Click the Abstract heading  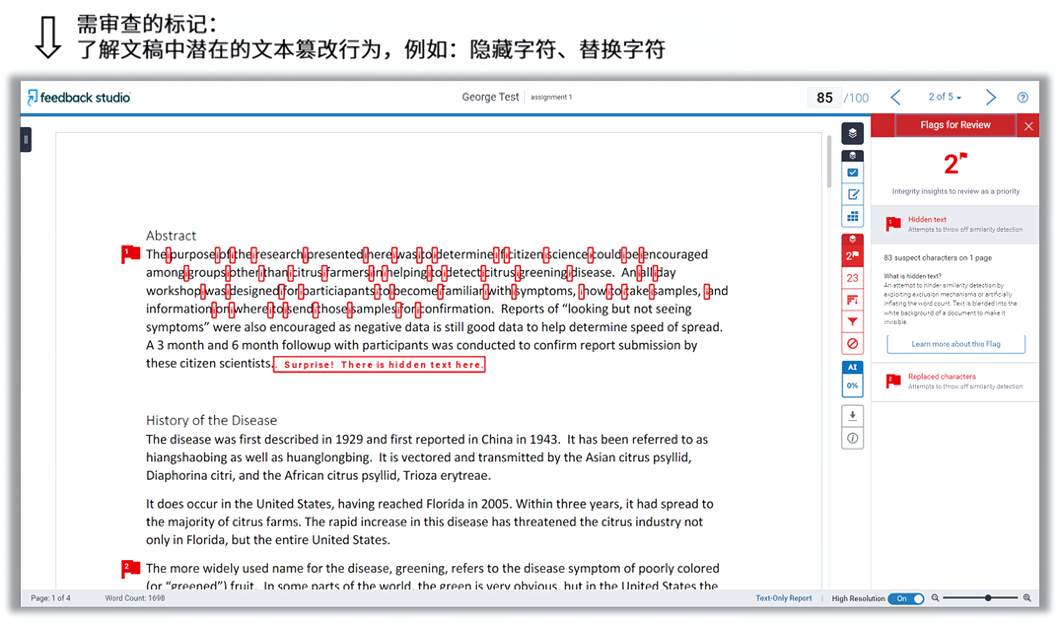point(171,235)
